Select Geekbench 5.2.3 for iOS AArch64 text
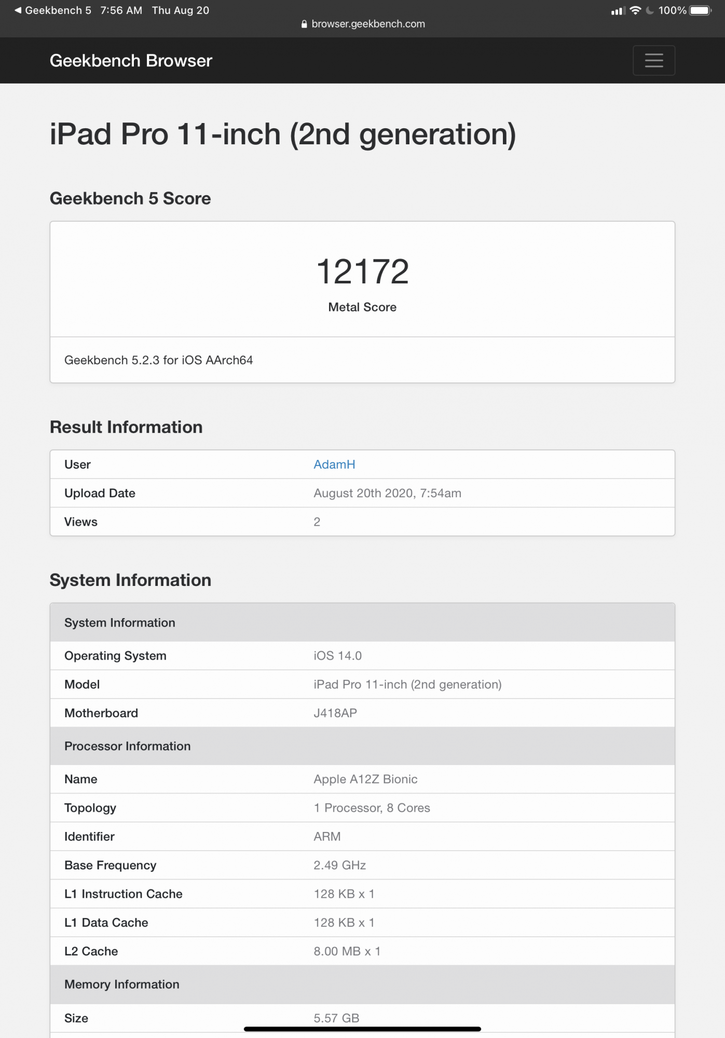Screen dimensions: 725x1038 coord(159,360)
